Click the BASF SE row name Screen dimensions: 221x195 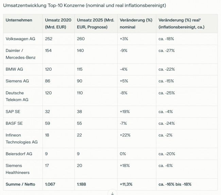[x=14, y=123]
